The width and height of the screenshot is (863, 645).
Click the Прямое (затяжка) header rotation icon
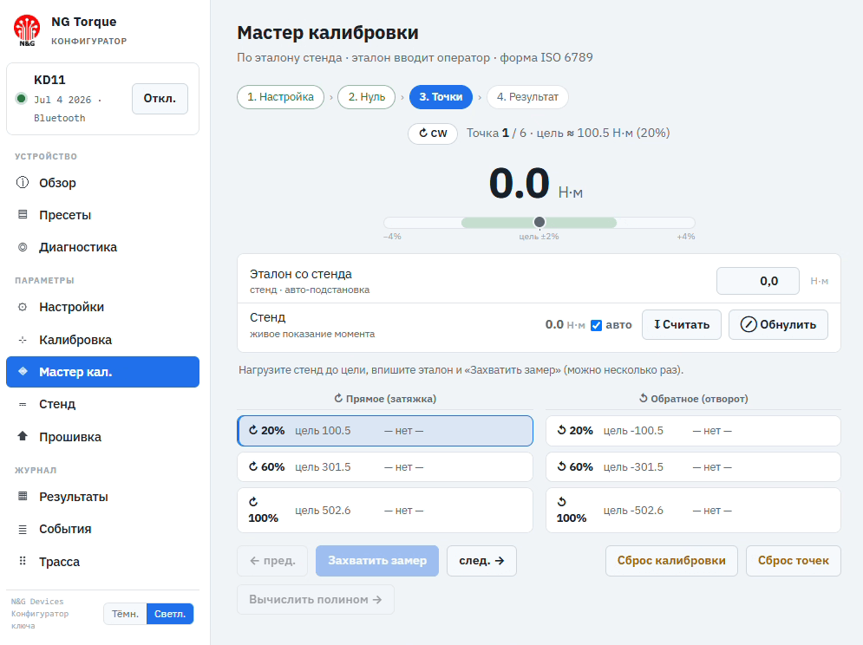tap(338, 398)
